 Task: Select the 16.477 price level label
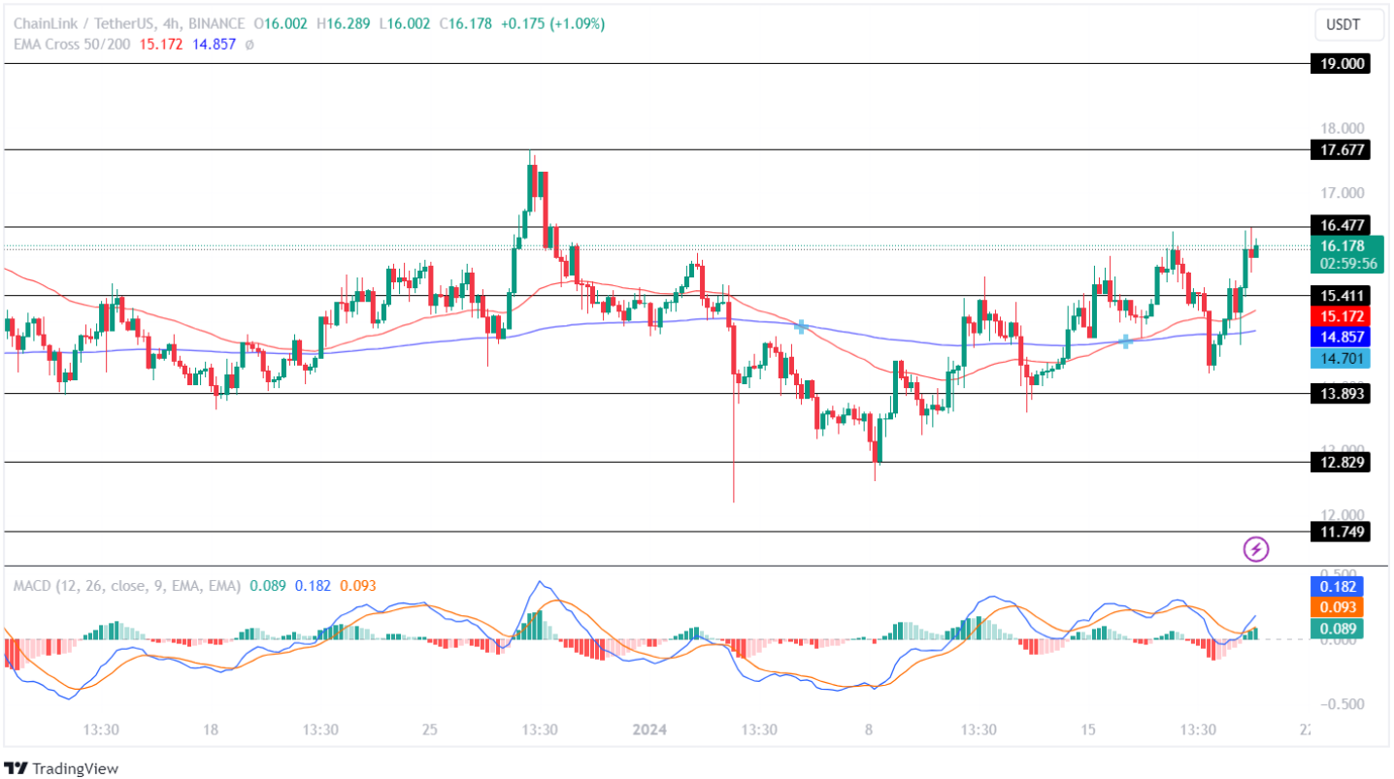click(1339, 226)
